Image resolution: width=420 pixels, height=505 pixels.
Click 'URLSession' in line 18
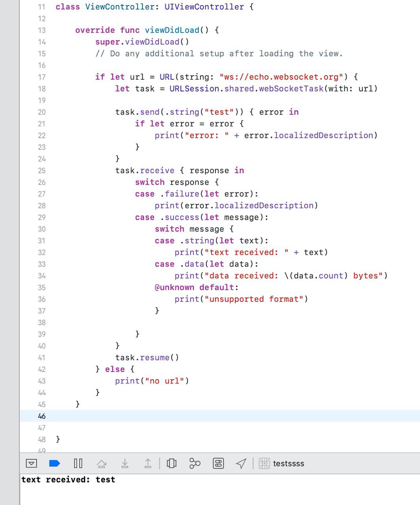194,88
